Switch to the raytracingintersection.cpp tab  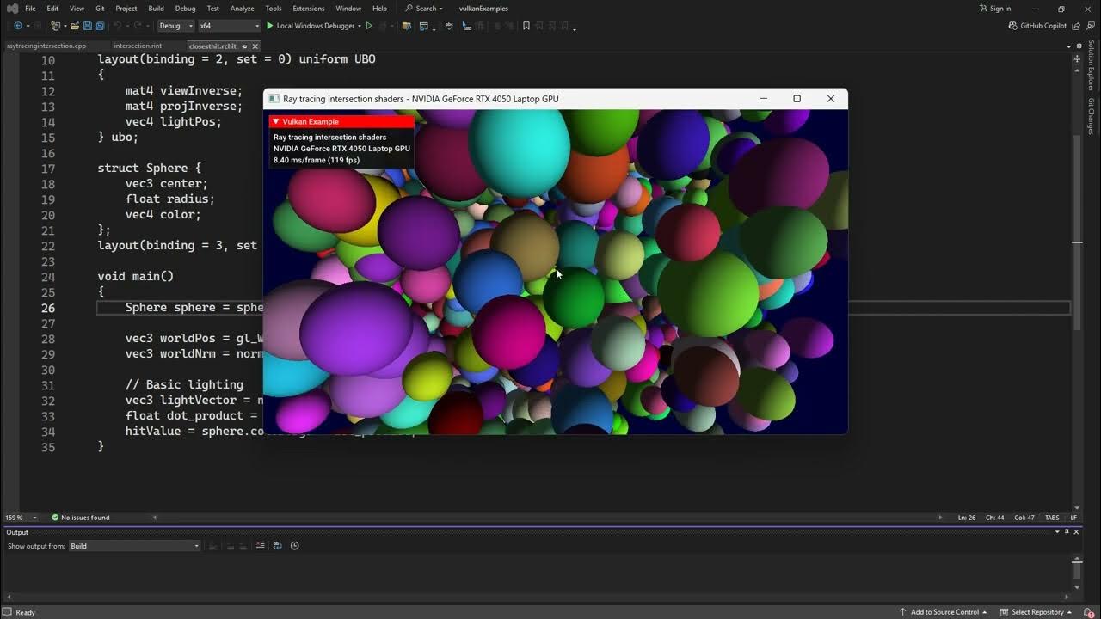[x=46, y=46]
